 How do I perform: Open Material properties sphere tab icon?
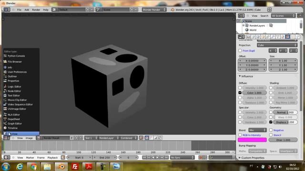(283, 37)
